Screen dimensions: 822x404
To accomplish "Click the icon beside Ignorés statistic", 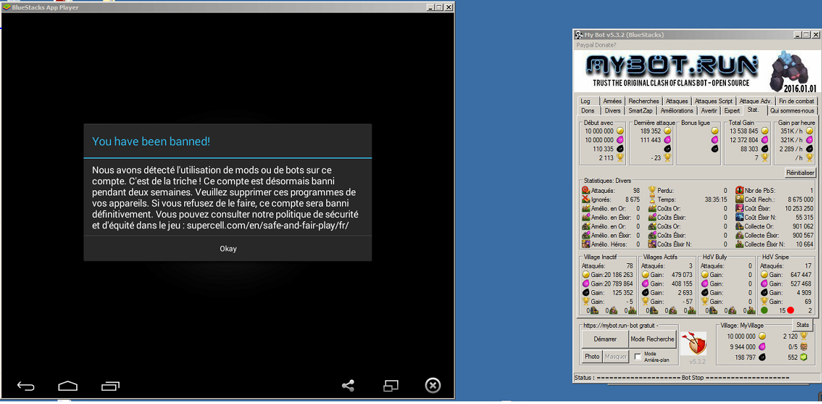I will [x=586, y=199].
